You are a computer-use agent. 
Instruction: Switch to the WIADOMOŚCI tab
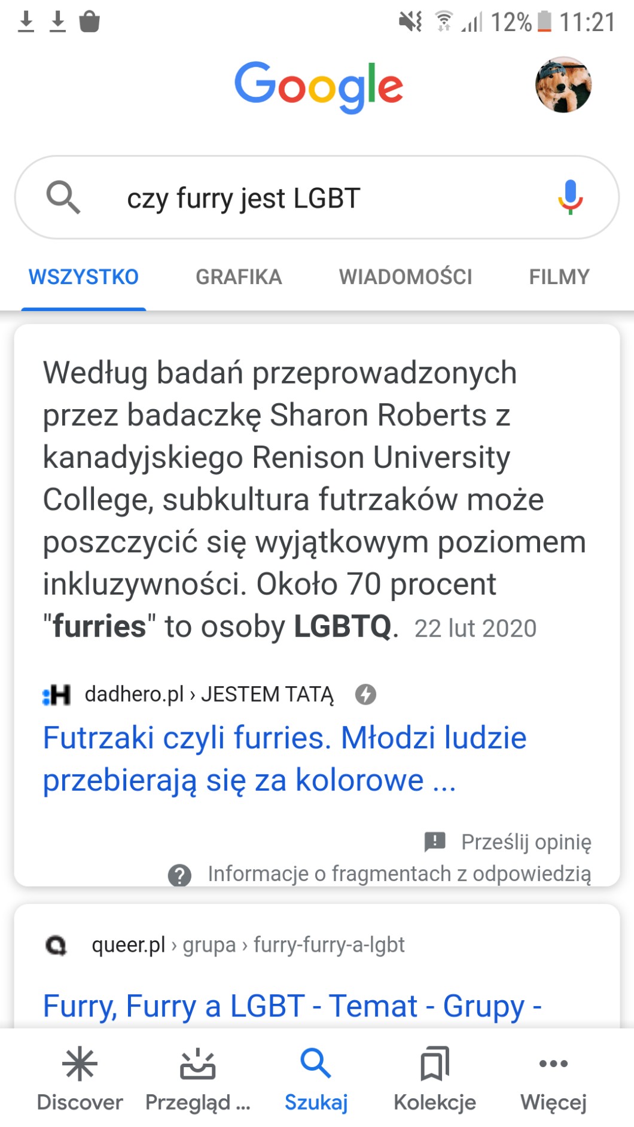tap(406, 277)
